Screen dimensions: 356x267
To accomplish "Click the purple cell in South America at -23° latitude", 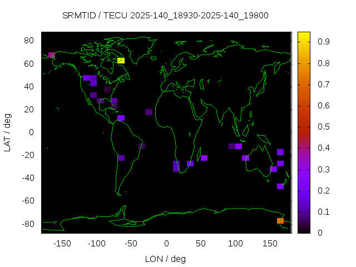I will [121, 158].
